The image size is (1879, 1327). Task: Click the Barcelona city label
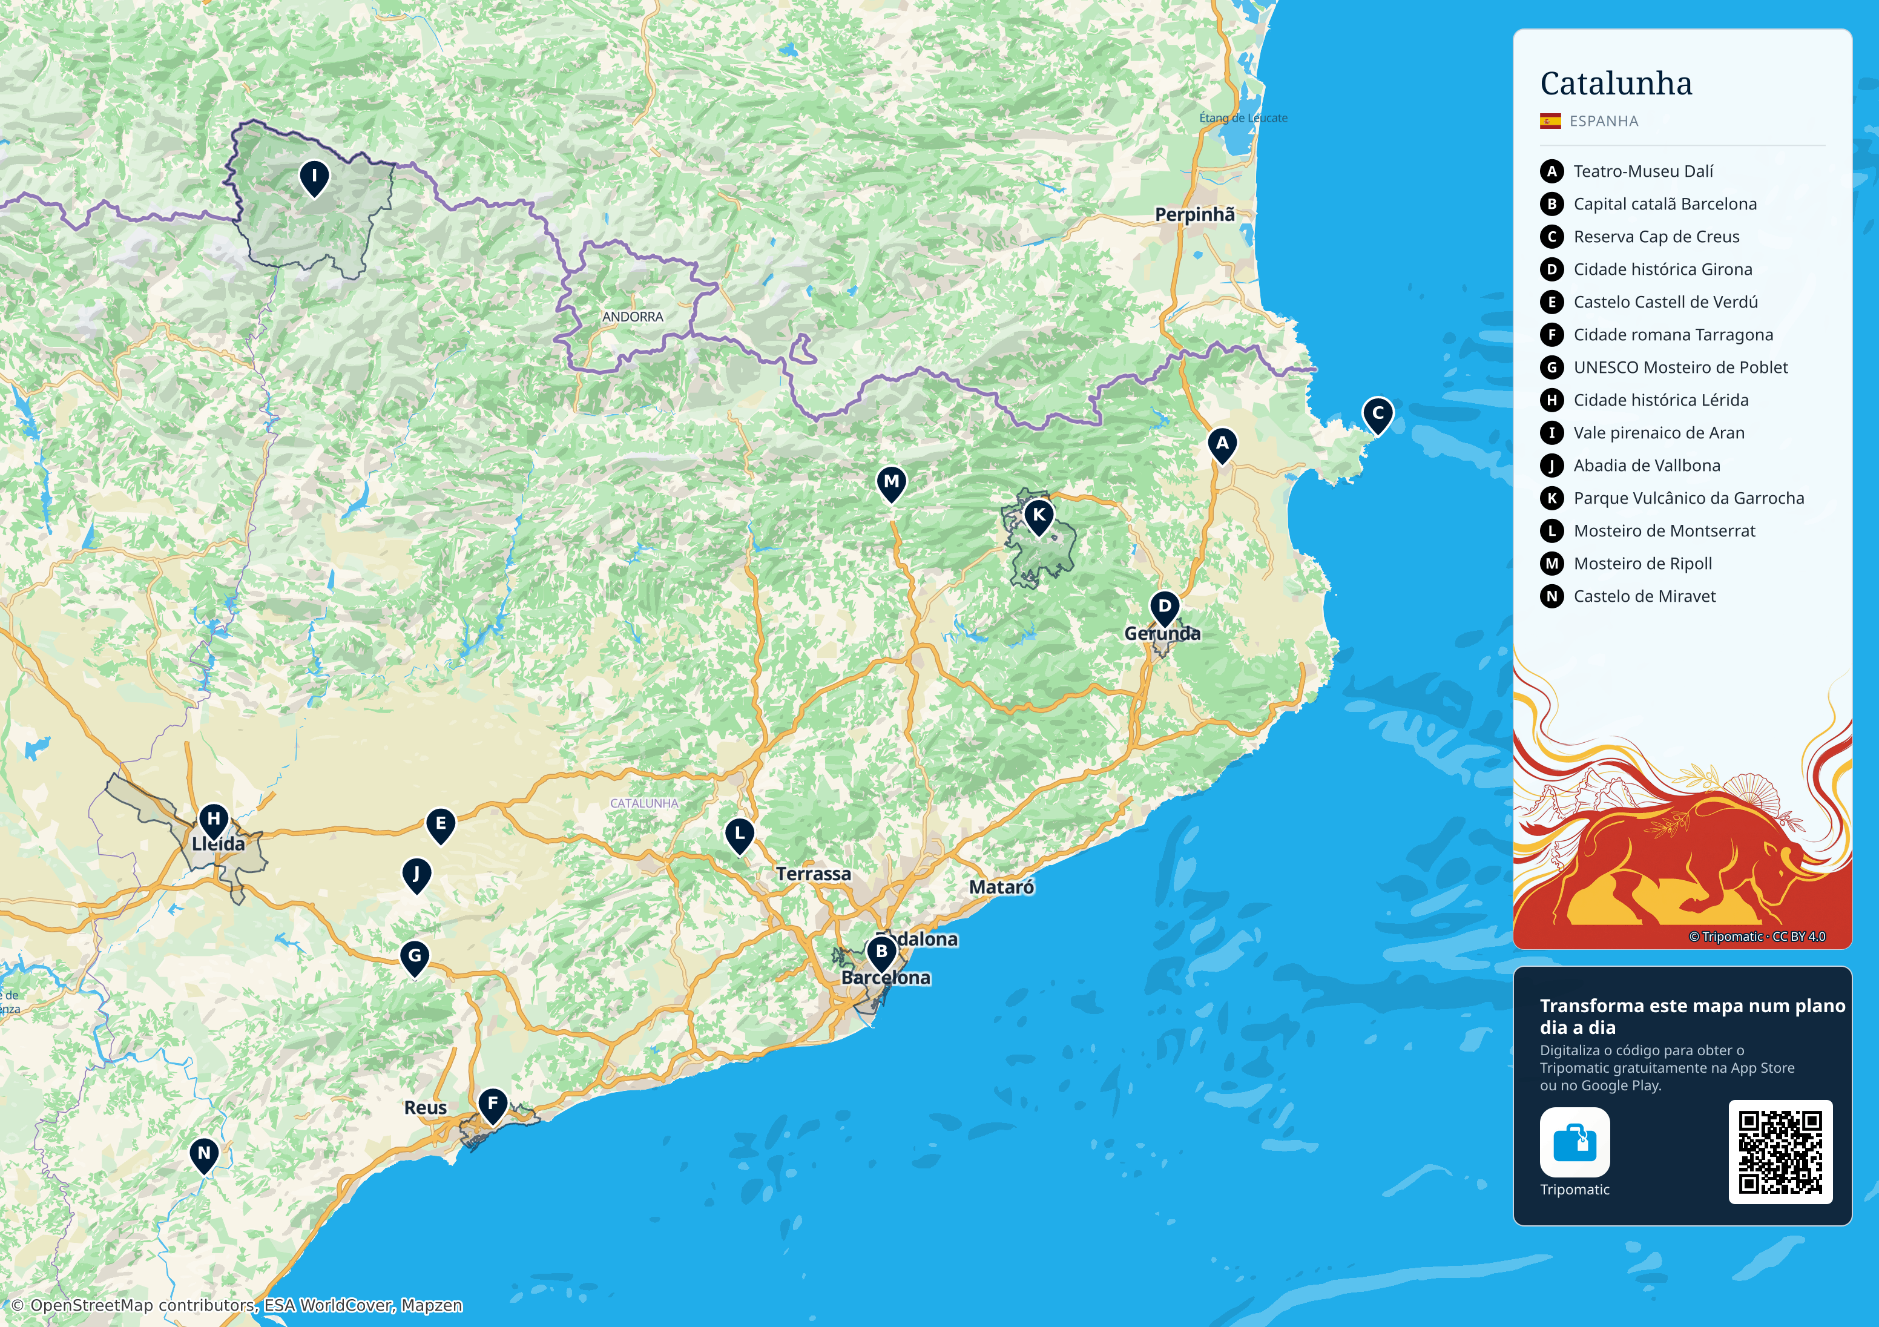886,978
